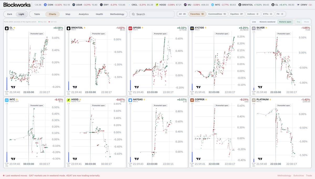This screenshot has width=315, height=179.
Task: Click TradingView logo on XYZ100 chart
Action: coord(198,87)
